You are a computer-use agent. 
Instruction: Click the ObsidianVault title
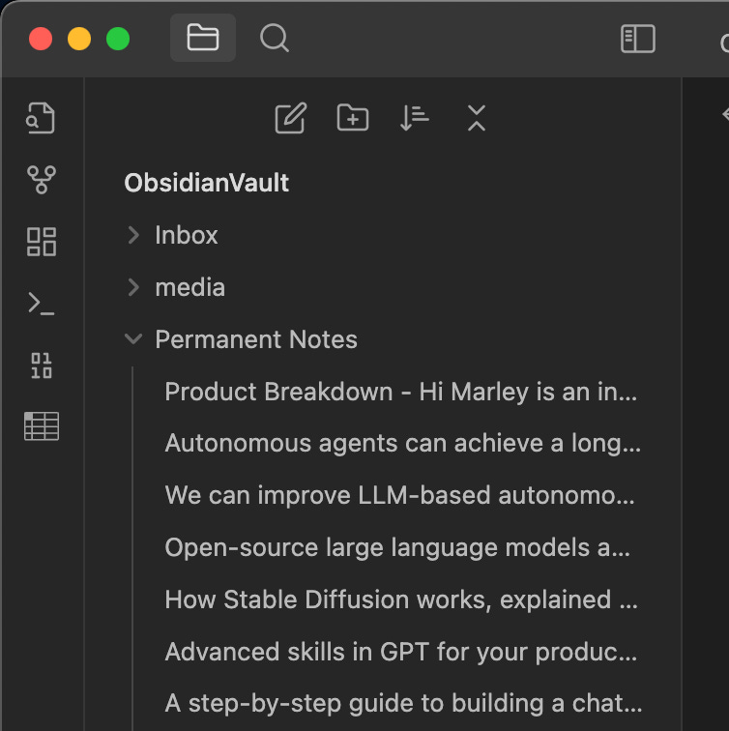(x=207, y=183)
